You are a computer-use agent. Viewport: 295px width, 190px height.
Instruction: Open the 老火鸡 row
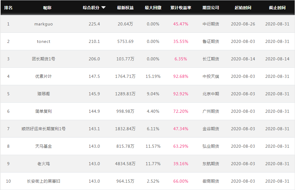43,164
